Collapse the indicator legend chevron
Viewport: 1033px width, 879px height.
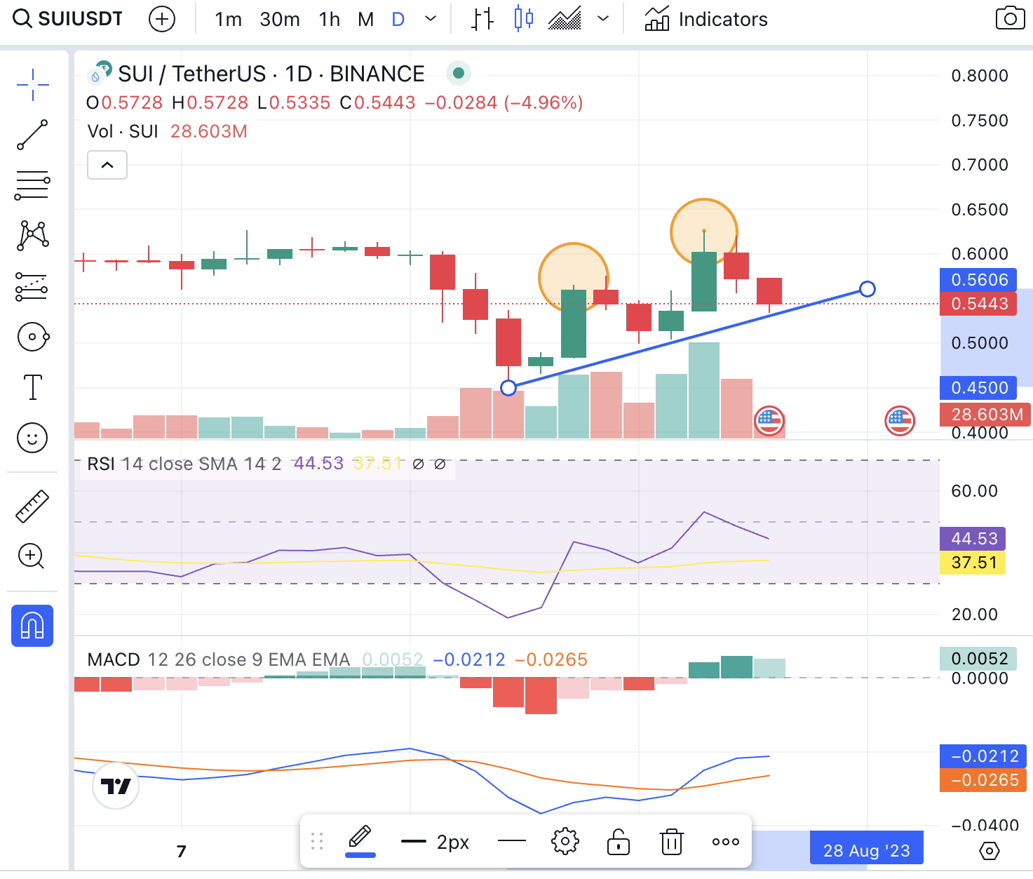[x=107, y=165]
